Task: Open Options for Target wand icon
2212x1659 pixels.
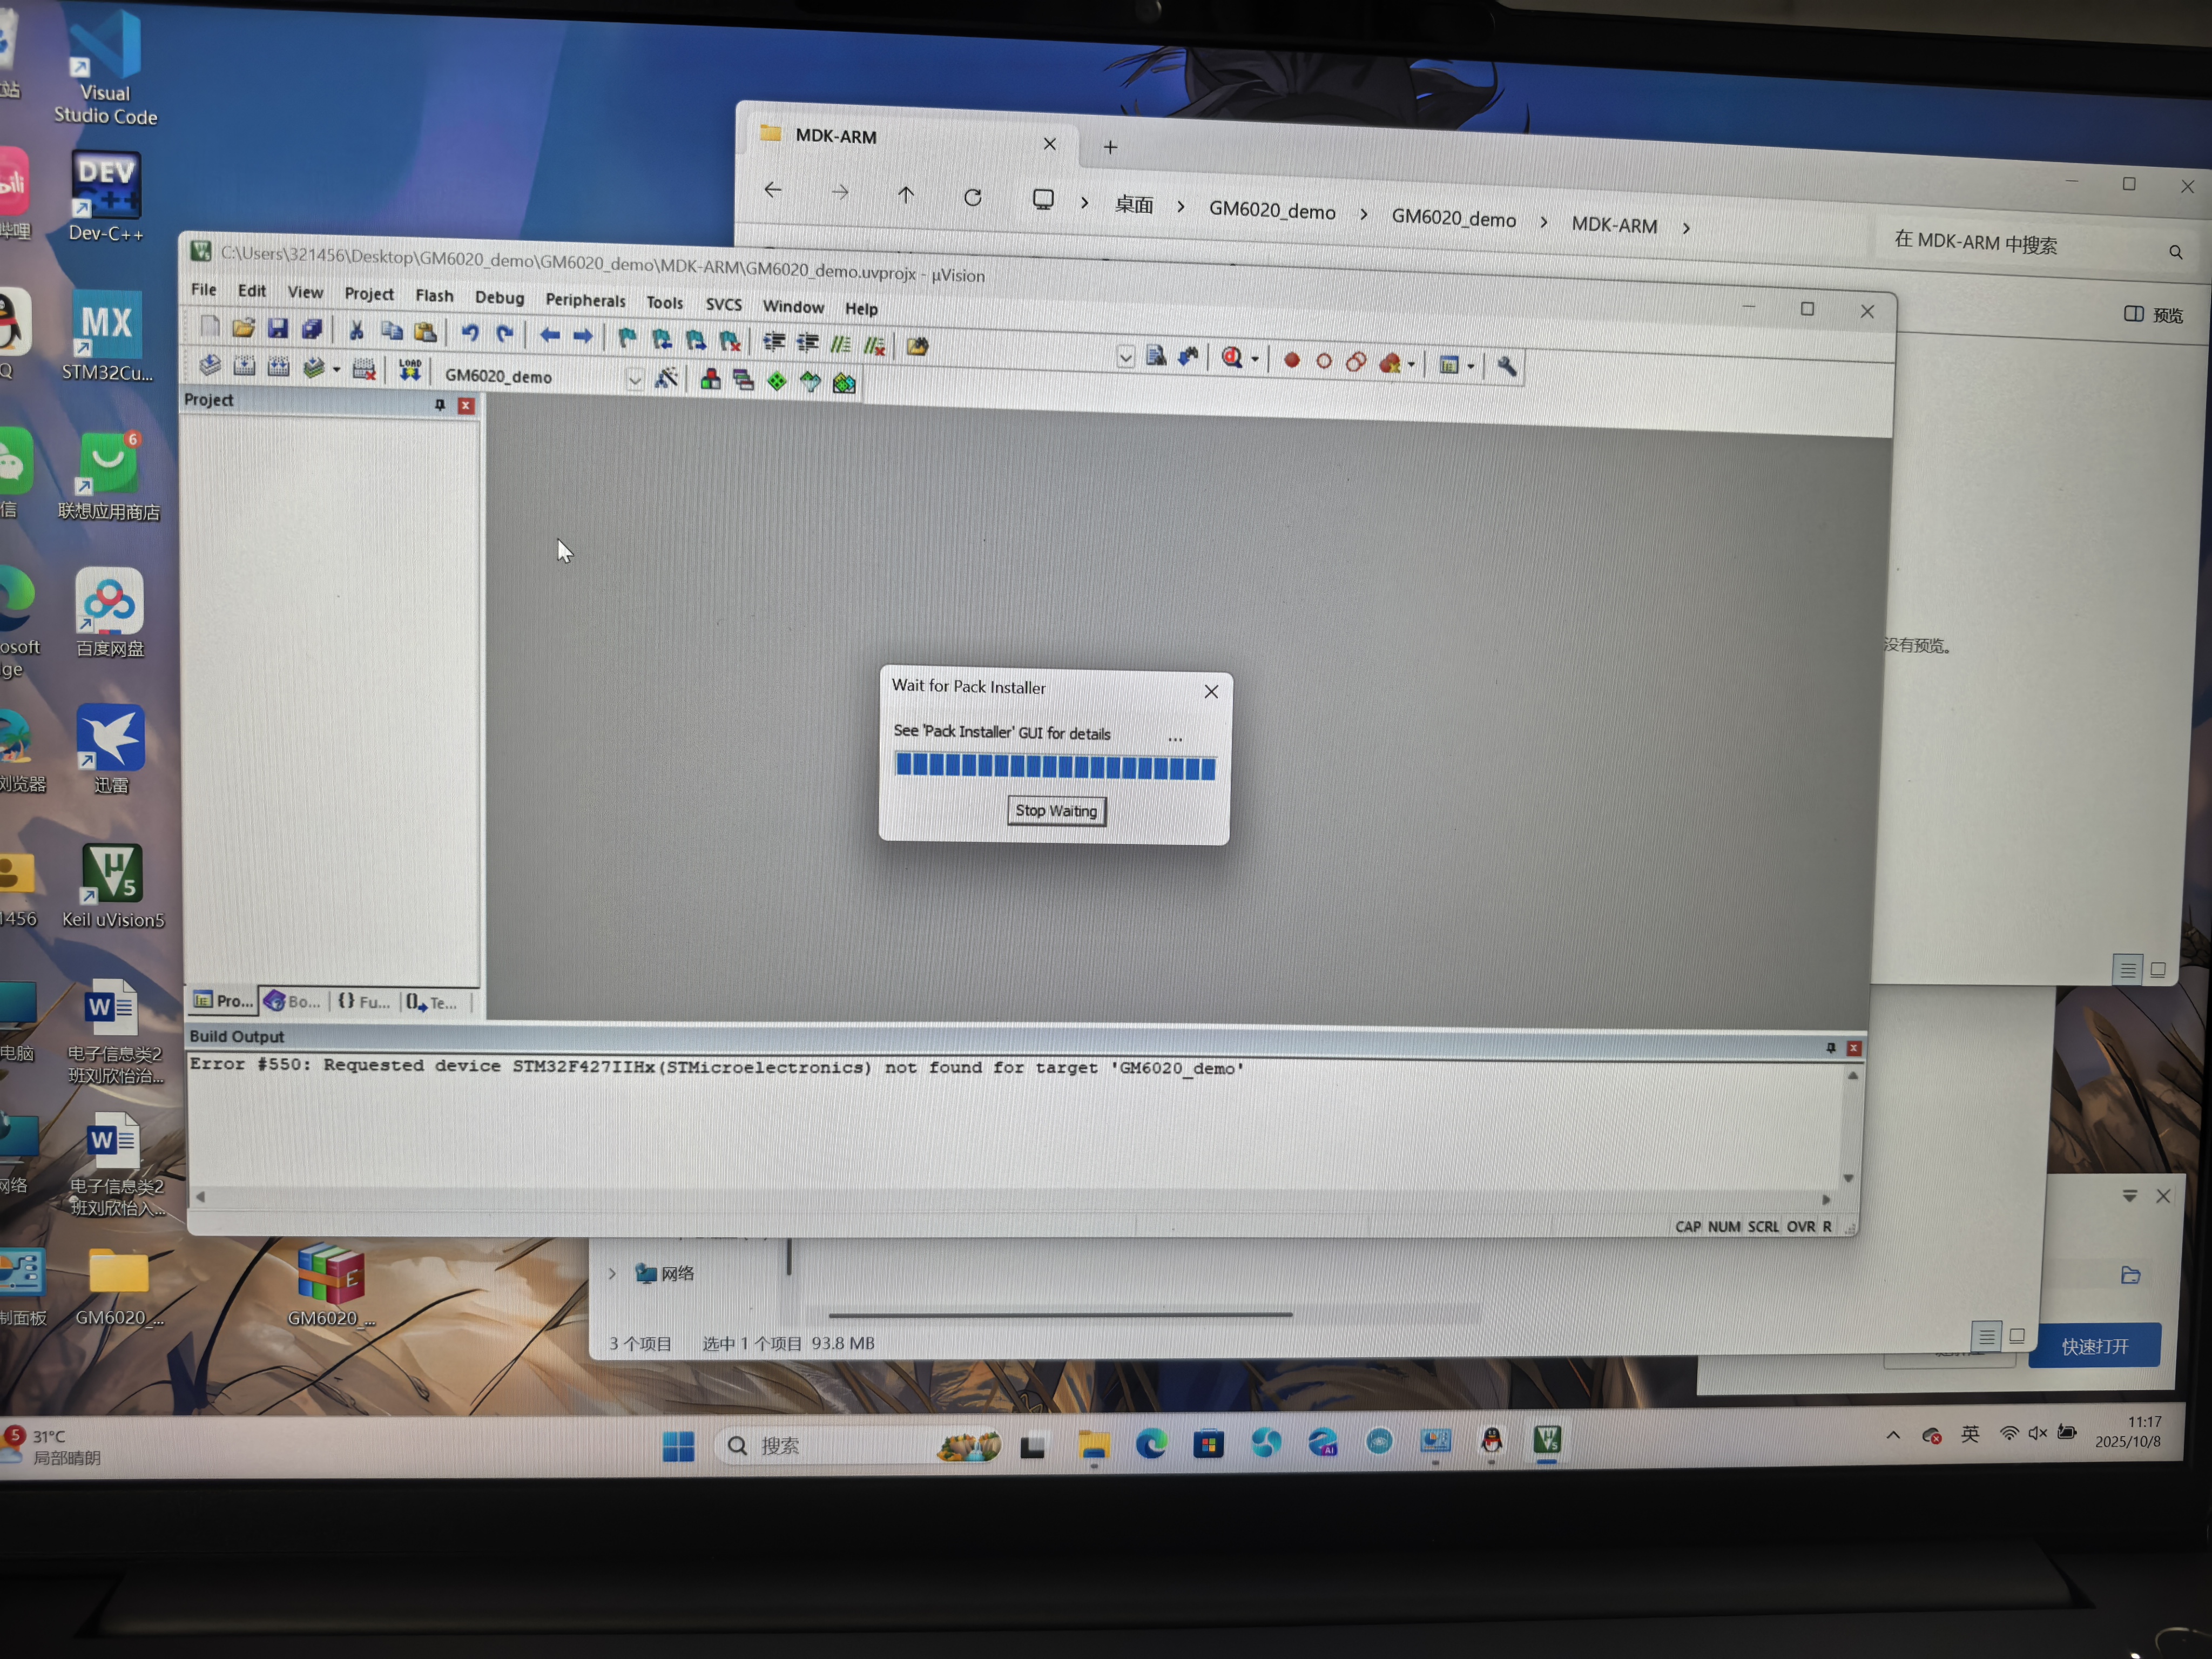Action: point(666,378)
